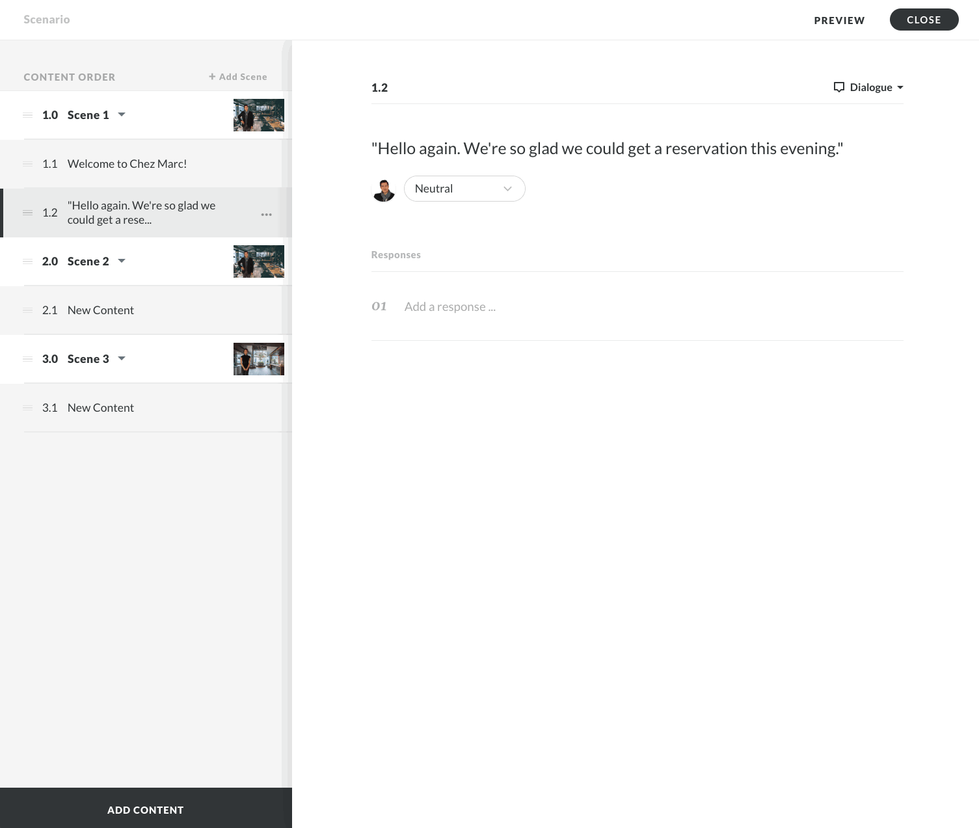
Task: Select Welcome to Chez Marc! content item
Action: 146,164
